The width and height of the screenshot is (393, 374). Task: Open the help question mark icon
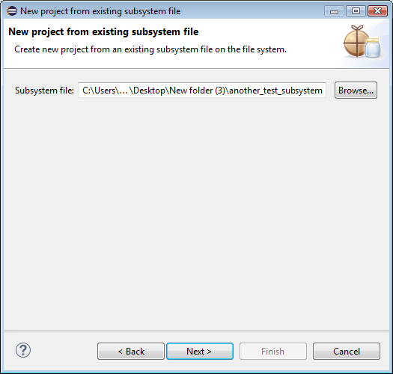tap(23, 350)
